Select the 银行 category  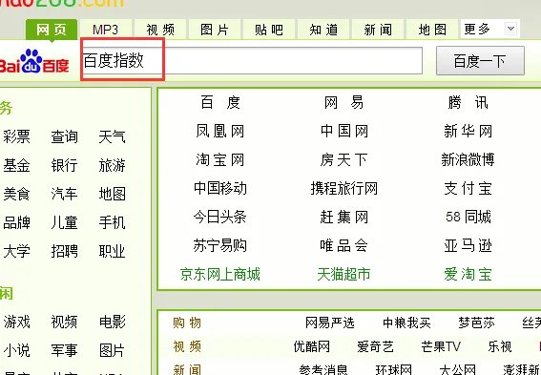(64, 166)
